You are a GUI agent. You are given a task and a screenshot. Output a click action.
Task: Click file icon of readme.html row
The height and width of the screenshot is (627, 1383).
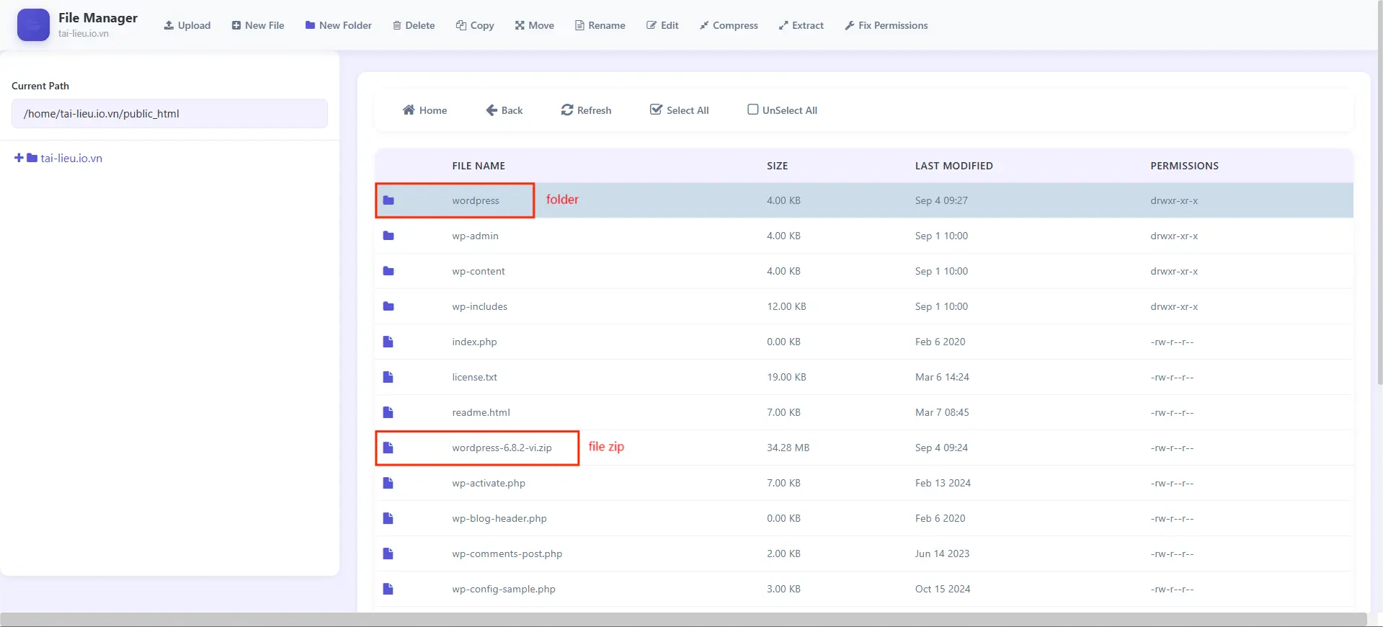click(388, 412)
